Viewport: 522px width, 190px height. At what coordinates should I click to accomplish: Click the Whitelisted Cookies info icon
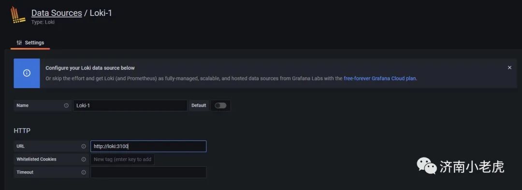tap(84, 159)
